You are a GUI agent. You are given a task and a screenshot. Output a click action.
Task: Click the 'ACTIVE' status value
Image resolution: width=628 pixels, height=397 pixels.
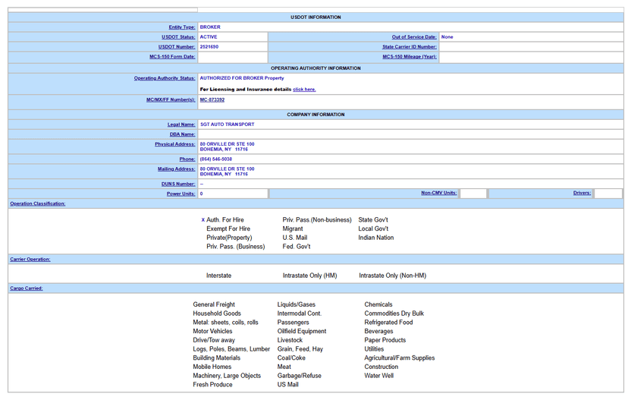(209, 37)
